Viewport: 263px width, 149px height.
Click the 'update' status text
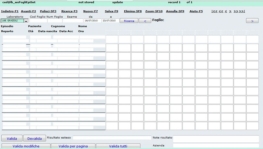point(118,2)
